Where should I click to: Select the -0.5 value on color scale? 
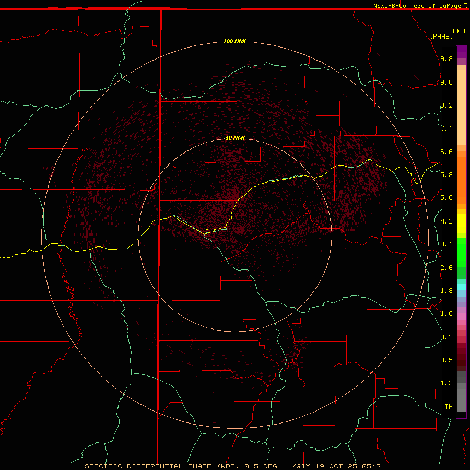coord(444,360)
